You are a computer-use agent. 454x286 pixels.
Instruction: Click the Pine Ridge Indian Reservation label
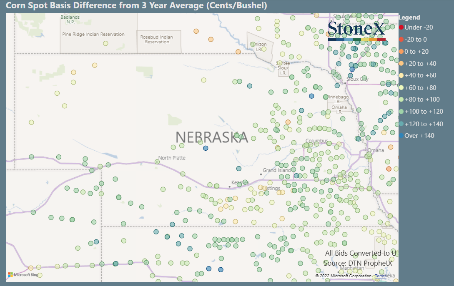point(93,34)
